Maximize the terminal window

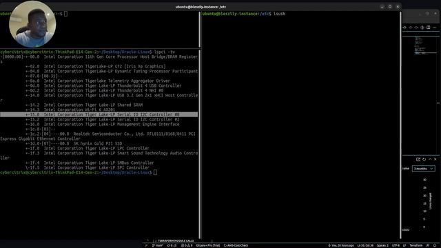pyautogui.click(x=390, y=7)
